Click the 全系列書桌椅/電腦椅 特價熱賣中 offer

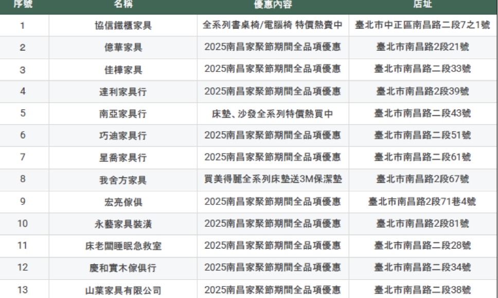point(273,26)
